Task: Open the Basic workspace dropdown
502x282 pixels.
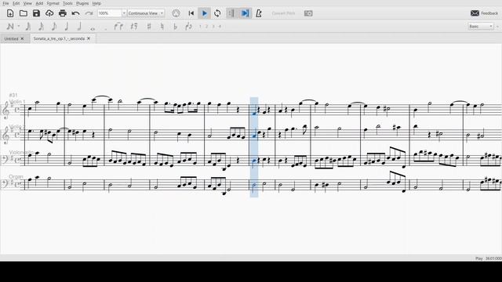Action: (x=481, y=27)
